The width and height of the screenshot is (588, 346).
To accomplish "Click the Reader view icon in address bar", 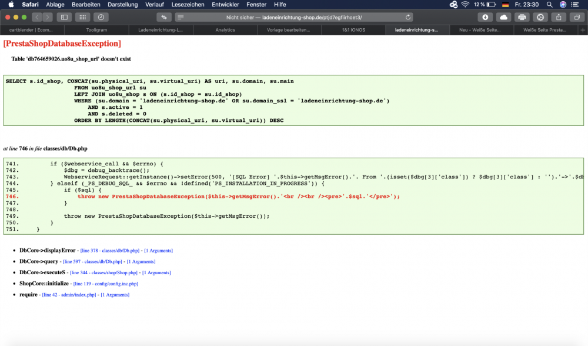I will point(180,17).
